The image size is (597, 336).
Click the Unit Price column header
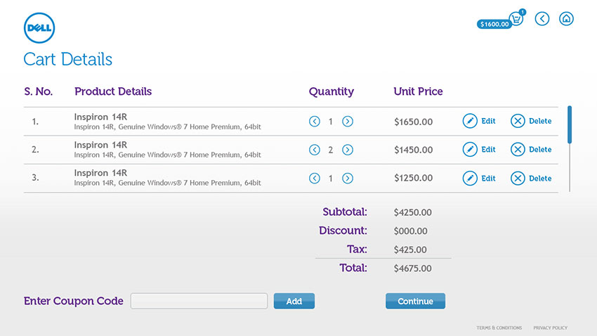(x=418, y=91)
